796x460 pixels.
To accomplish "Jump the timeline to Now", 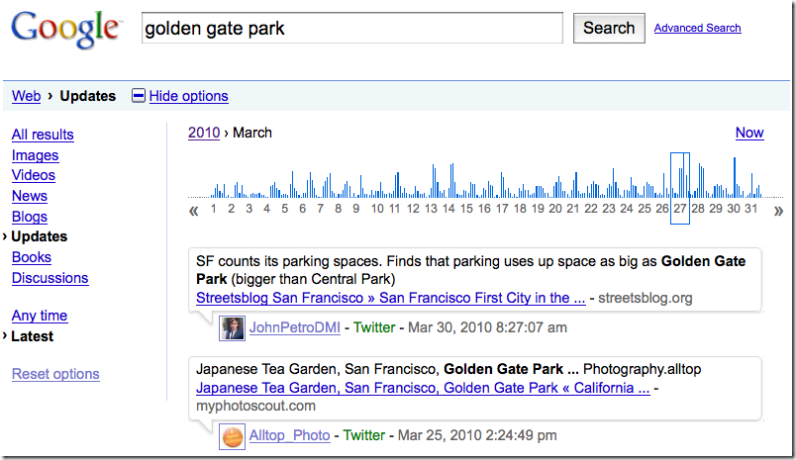I will click(x=749, y=133).
